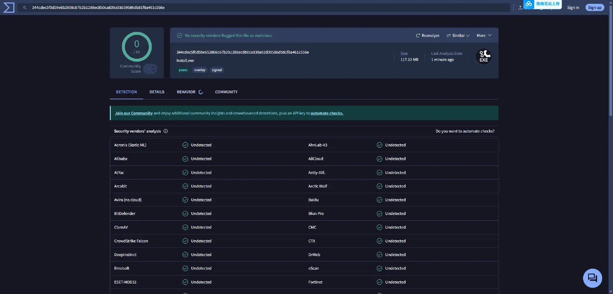Viewport: 613px width, 294px height.
Task: Open the More menu
Action: click(x=484, y=35)
